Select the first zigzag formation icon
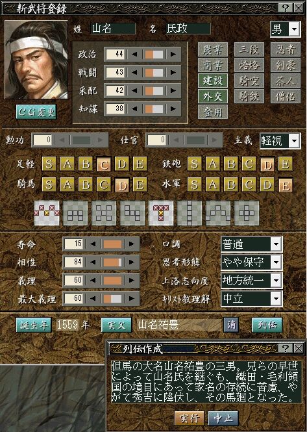The width and height of the screenshot is (307, 432). pyautogui.click(x=47, y=213)
